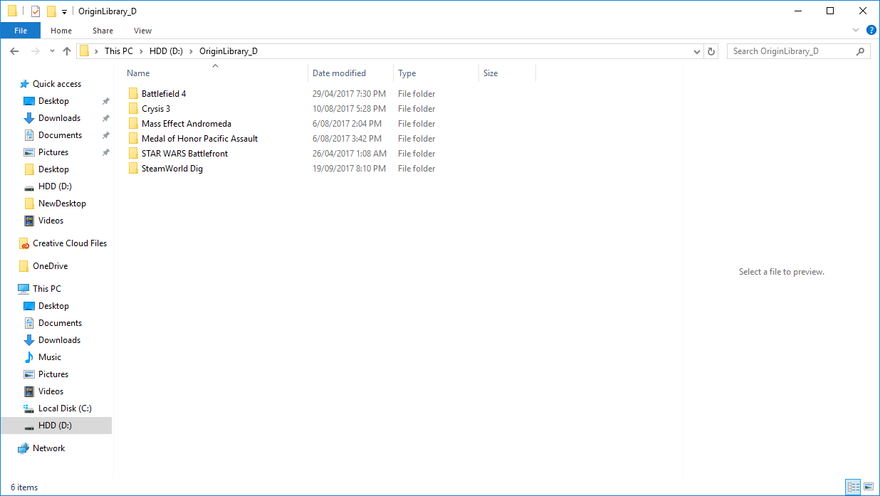
Task: Open HDD (D:) under Quick access
Action: coord(55,186)
